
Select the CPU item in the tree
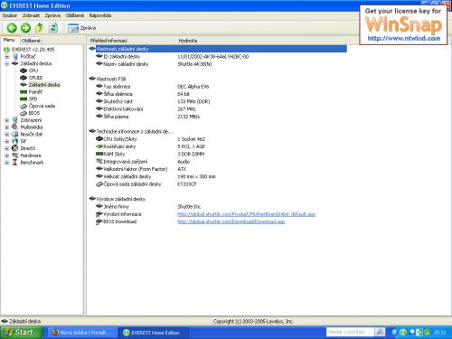[33, 71]
